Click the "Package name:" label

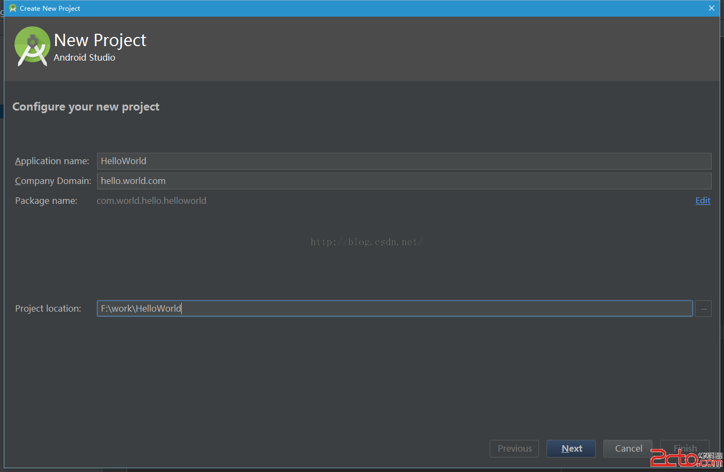coord(46,201)
